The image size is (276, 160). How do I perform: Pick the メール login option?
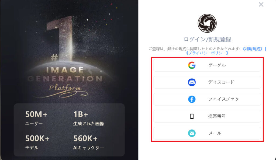point(207,133)
